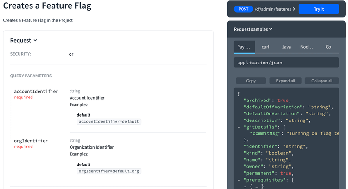Click Collapse all in payload viewer
The height and width of the screenshot is (189, 348).
coord(322,81)
